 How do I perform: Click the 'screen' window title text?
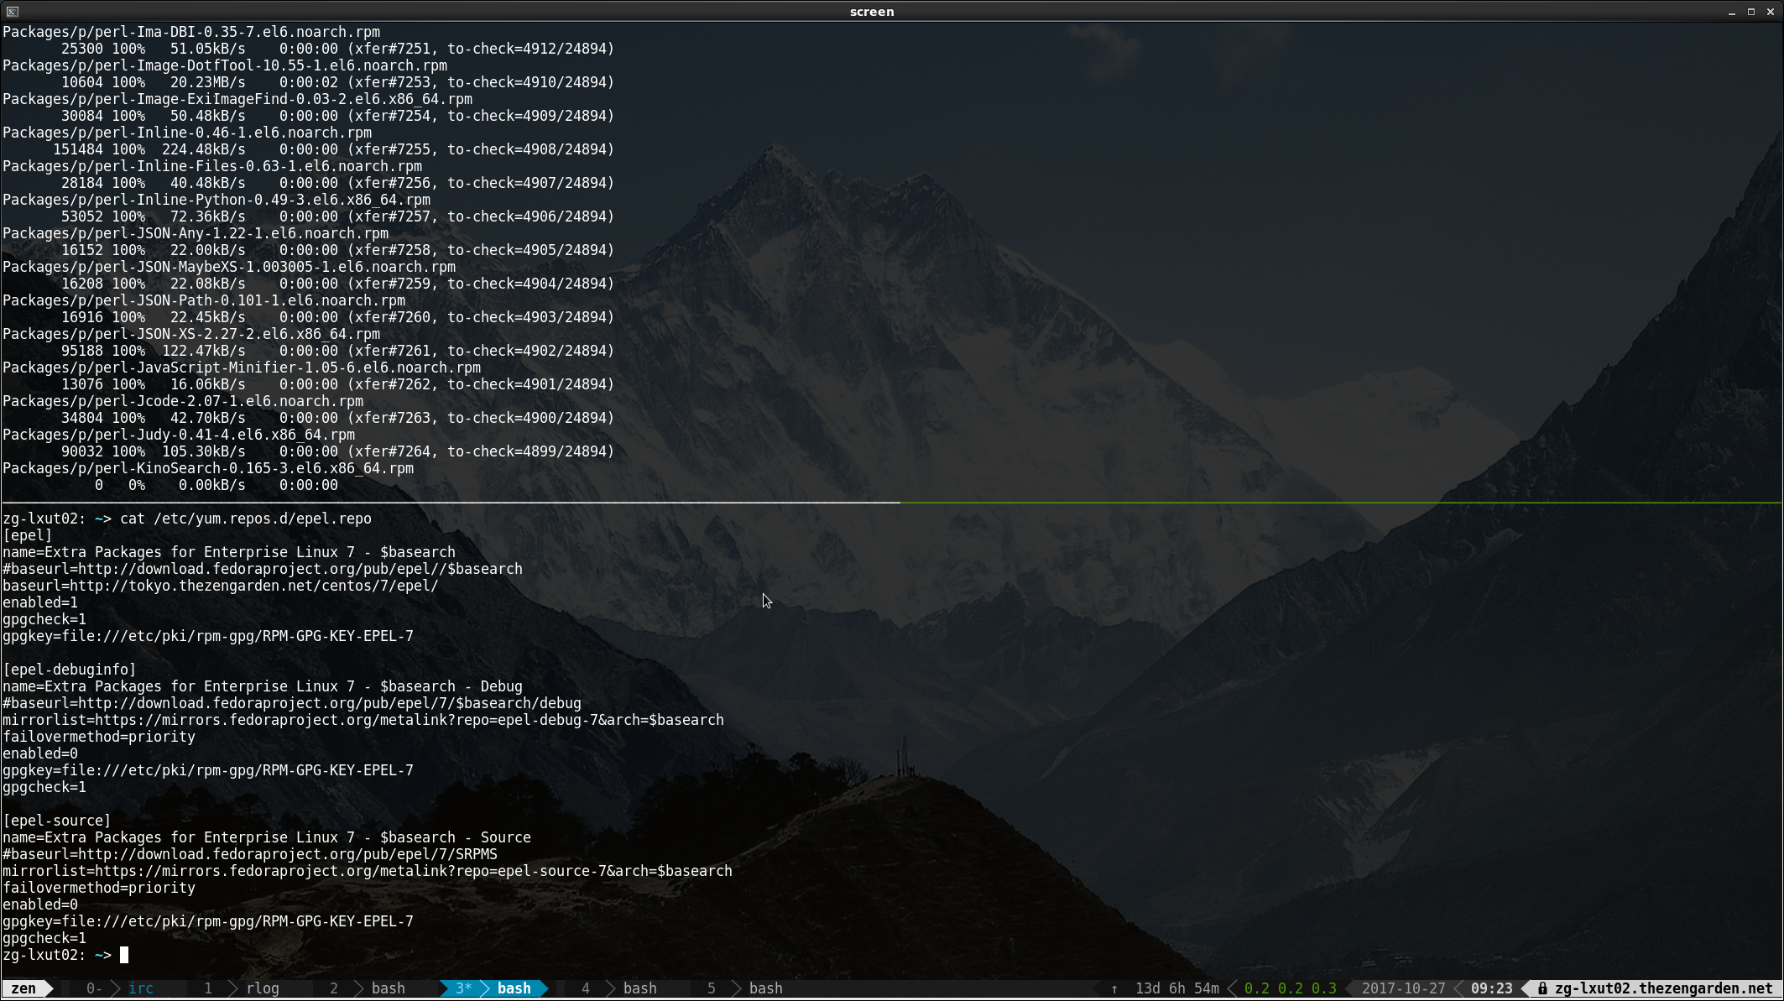click(872, 12)
